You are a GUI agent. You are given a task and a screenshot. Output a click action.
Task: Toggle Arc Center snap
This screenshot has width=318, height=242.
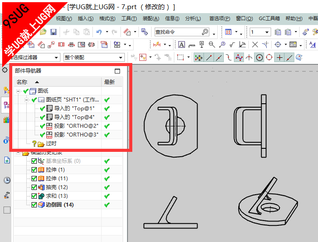259,58
